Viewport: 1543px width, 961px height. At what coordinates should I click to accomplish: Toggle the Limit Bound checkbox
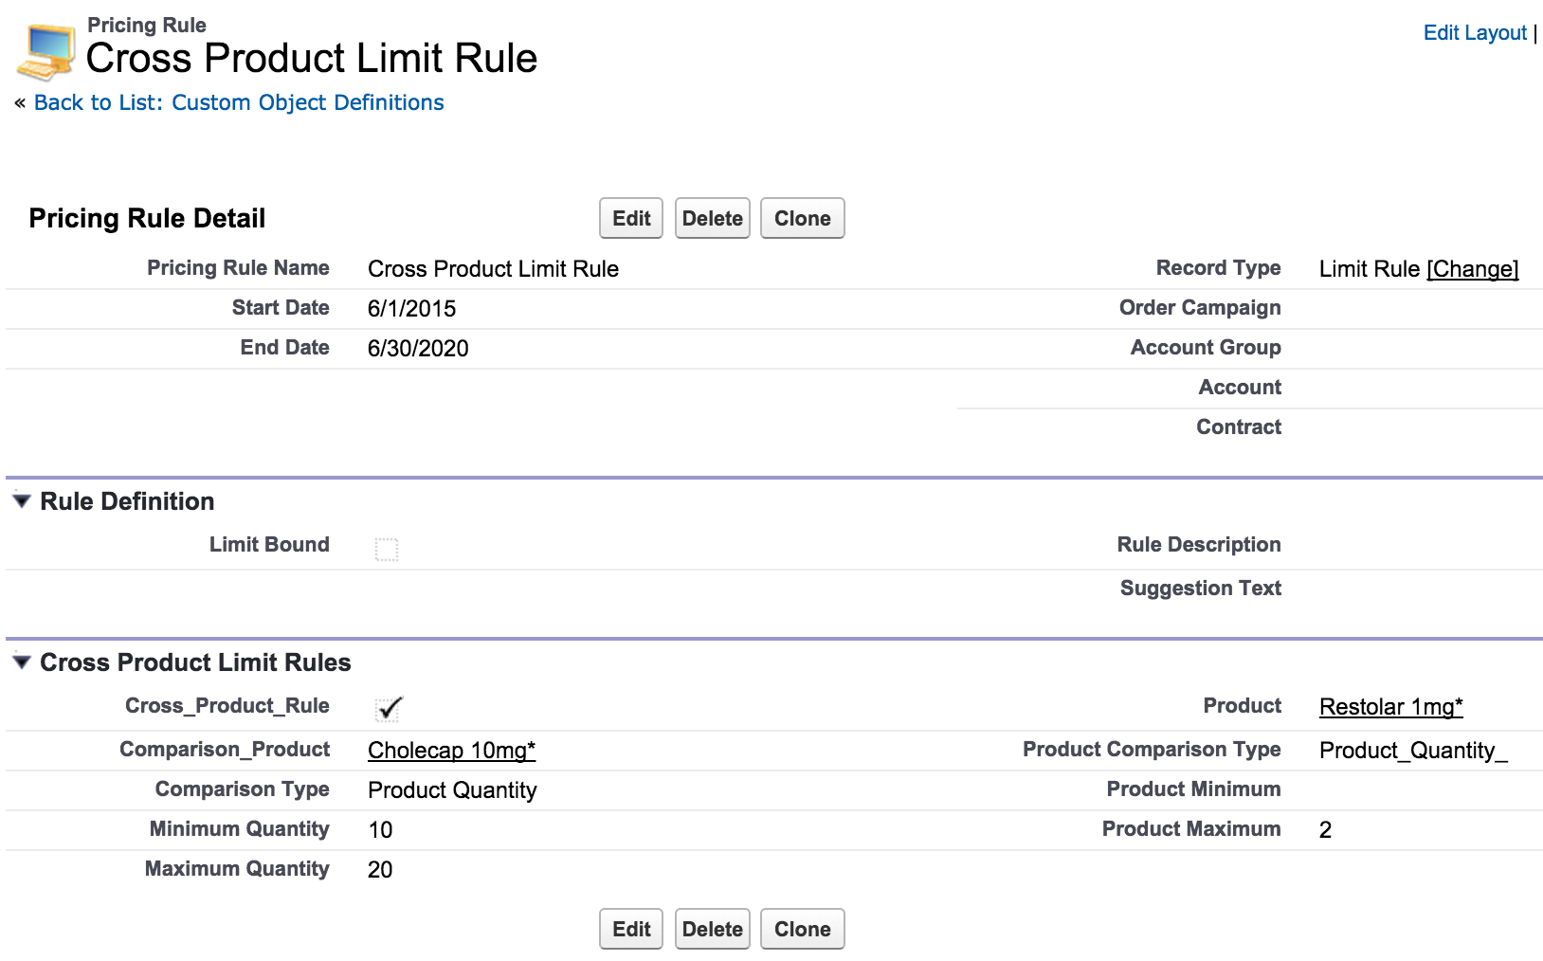[x=387, y=550]
